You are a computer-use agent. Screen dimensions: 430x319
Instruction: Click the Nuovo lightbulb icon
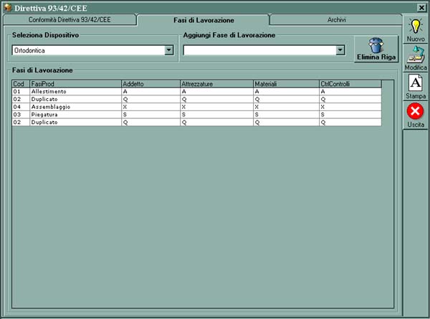pyautogui.click(x=416, y=27)
